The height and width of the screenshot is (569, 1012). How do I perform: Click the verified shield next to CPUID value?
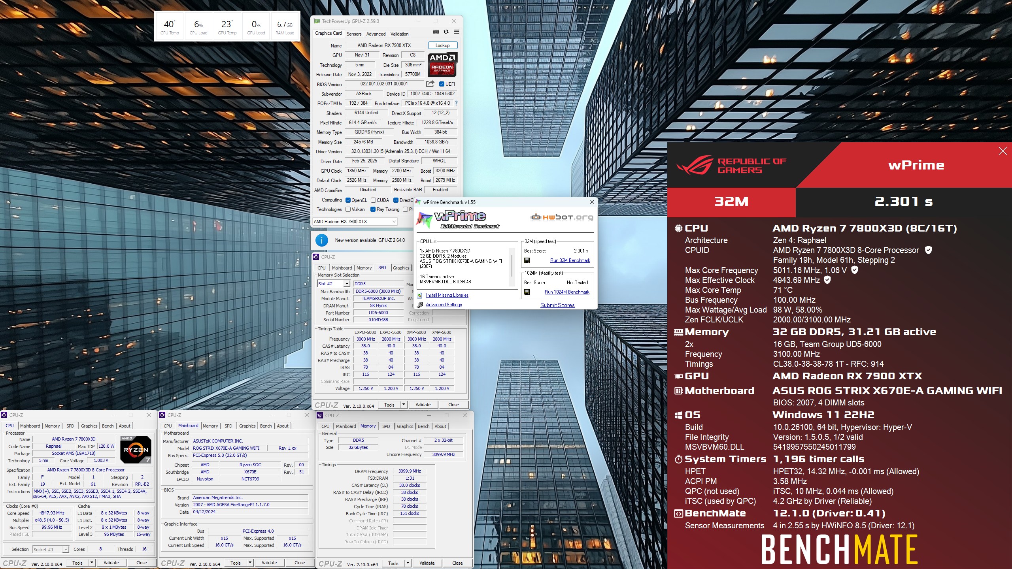(x=929, y=250)
